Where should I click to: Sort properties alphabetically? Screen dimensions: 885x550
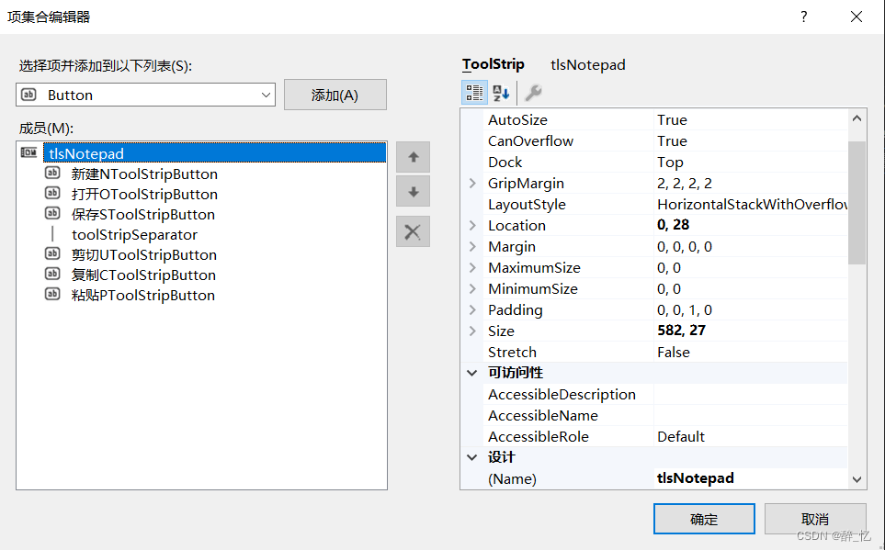pos(501,93)
